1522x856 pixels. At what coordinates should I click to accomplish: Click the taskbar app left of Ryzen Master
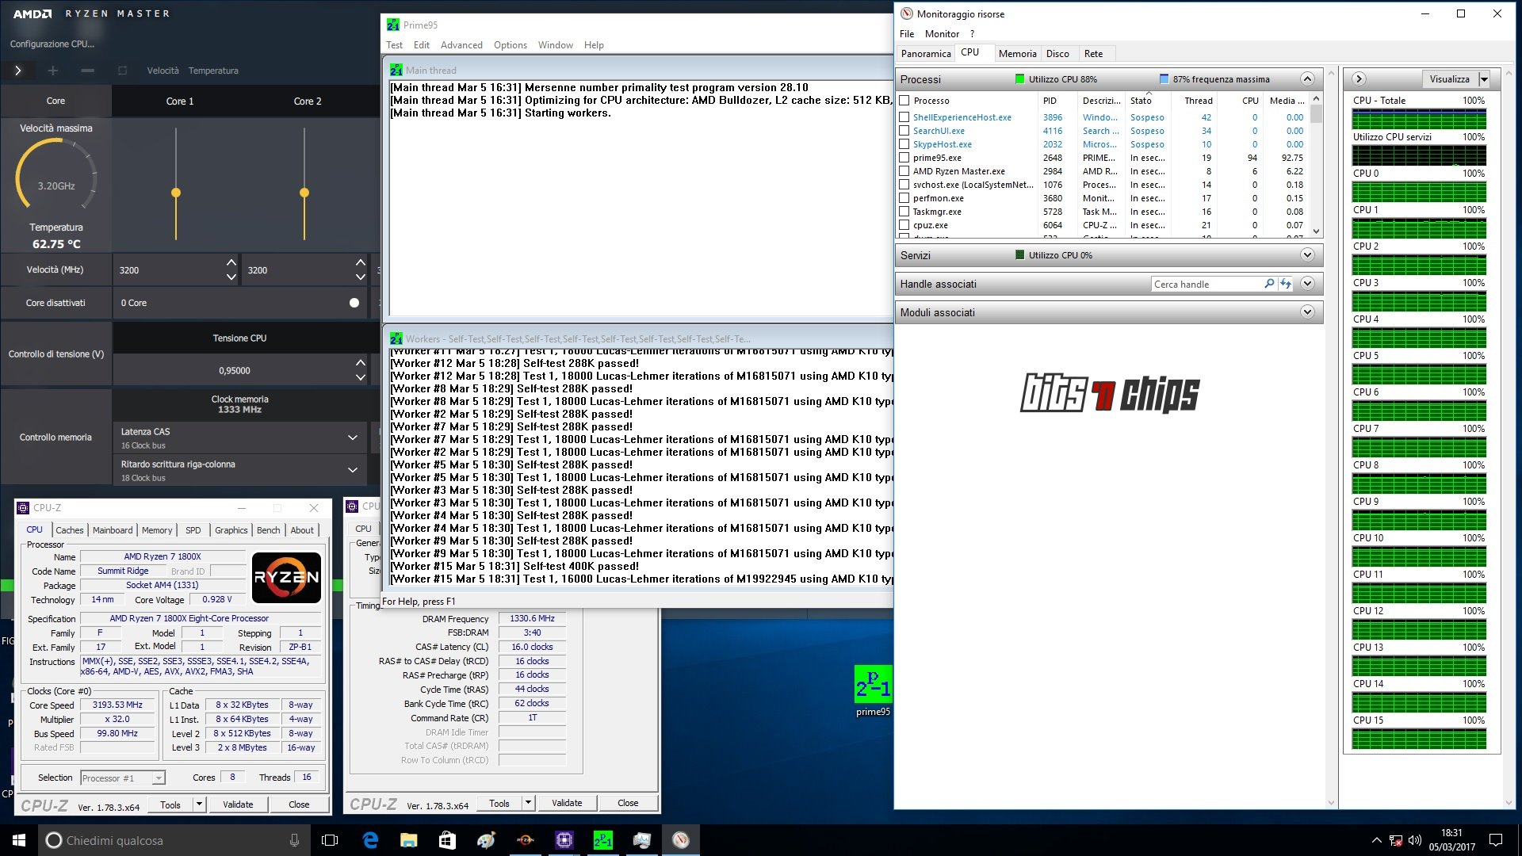(486, 840)
